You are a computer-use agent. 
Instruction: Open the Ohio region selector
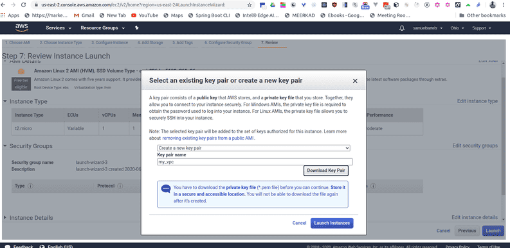click(x=457, y=28)
